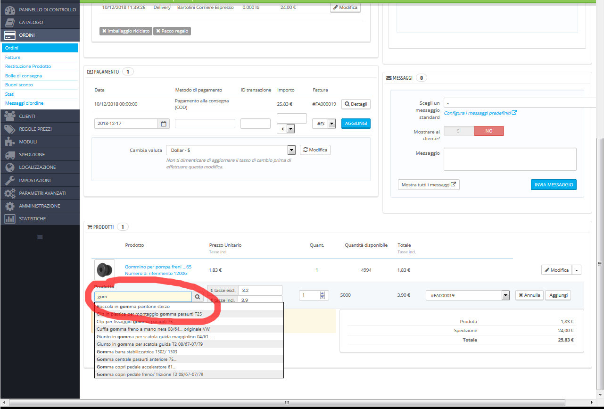Screen dimensions: 604x409
Task: Open Configura i messaggi predefiniti link
Action: coord(480,113)
